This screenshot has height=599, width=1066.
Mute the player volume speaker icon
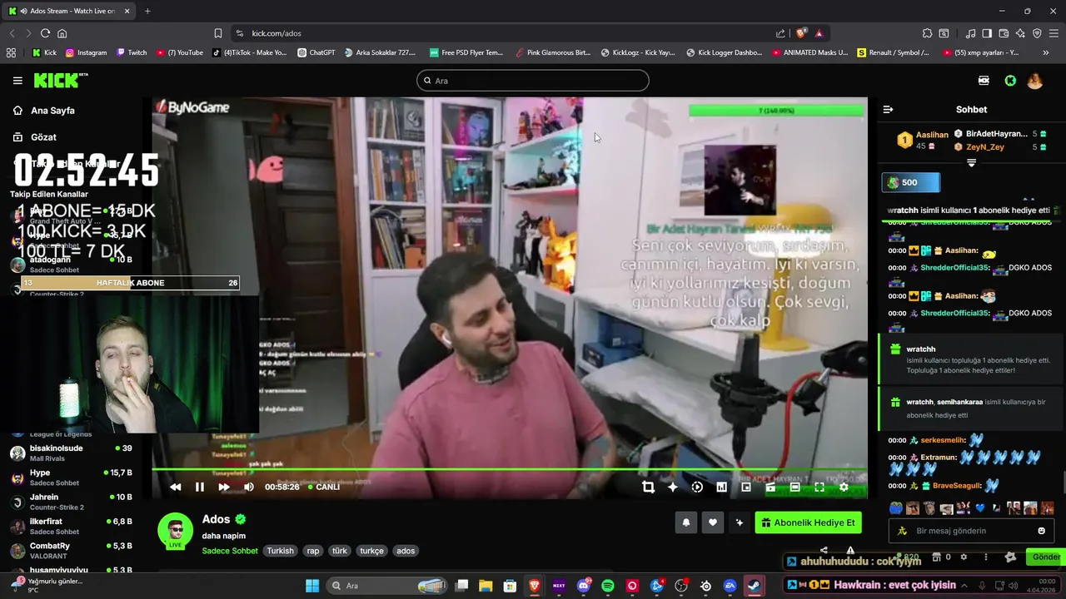point(248,487)
